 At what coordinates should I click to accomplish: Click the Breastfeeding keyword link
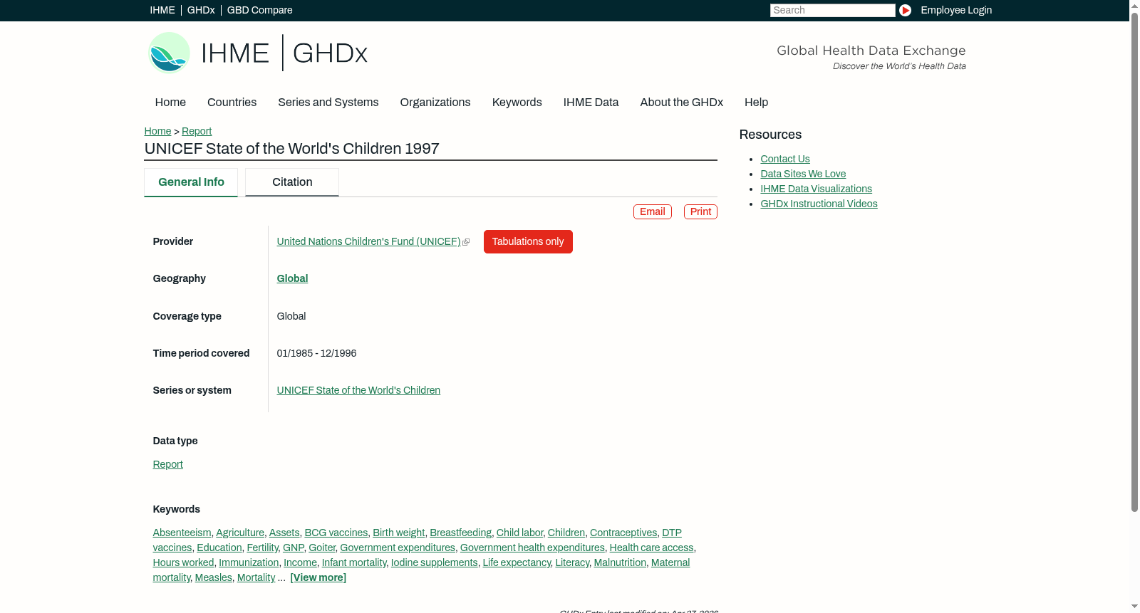click(461, 533)
